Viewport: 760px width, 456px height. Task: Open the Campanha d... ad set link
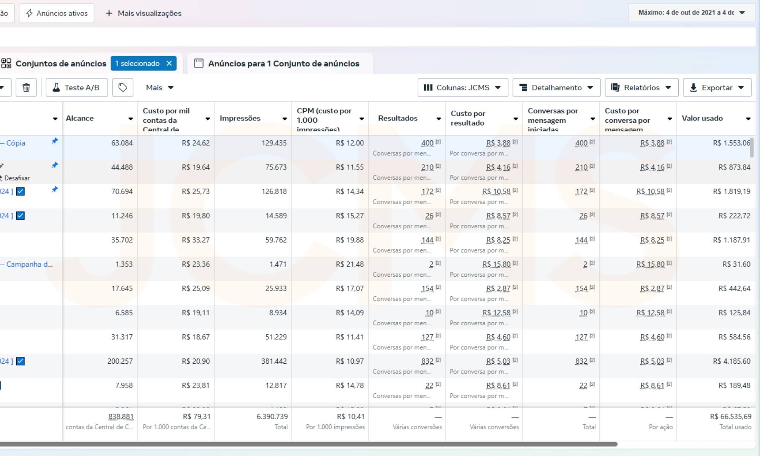pos(27,264)
